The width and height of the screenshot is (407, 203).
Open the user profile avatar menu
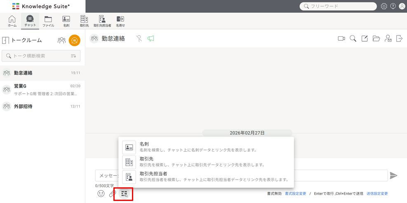(x=402, y=6)
